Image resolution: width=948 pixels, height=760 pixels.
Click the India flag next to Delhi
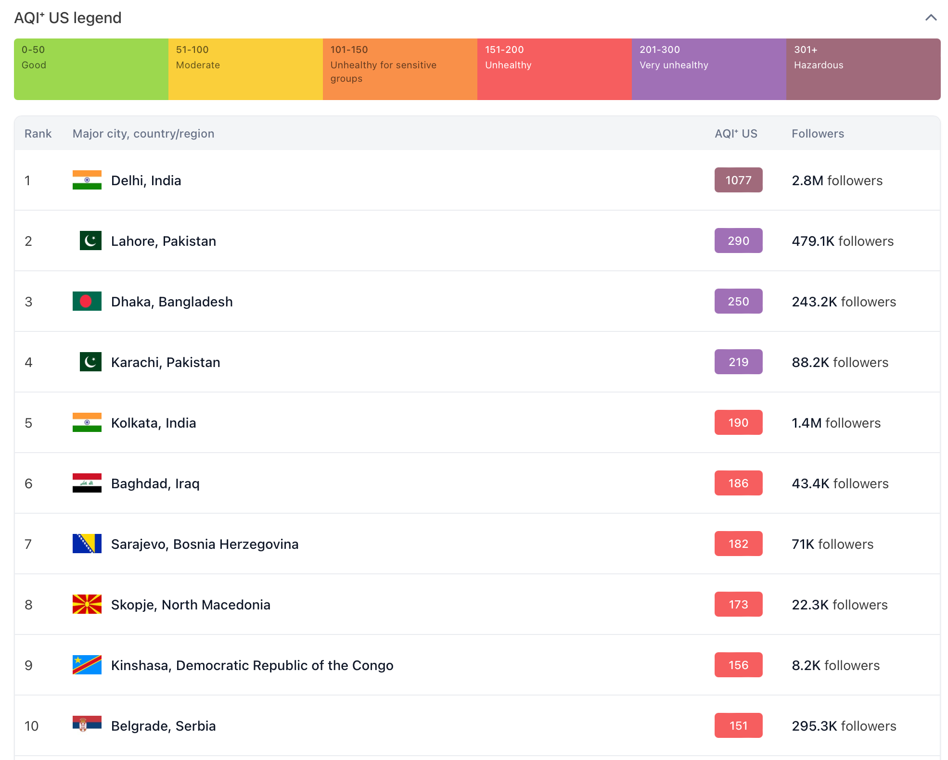pyautogui.click(x=87, y=180)
